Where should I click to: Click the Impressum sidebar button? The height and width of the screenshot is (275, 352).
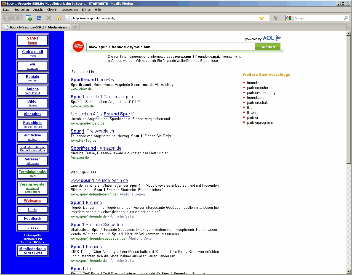click(33, 228)
